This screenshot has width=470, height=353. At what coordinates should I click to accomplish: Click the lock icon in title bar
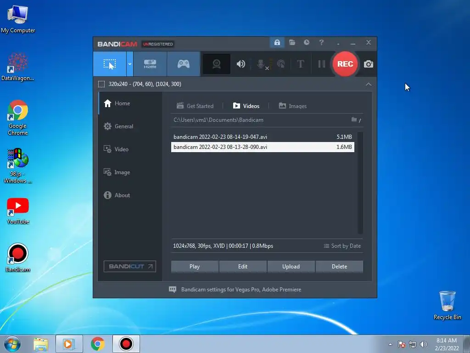point(277,42)
